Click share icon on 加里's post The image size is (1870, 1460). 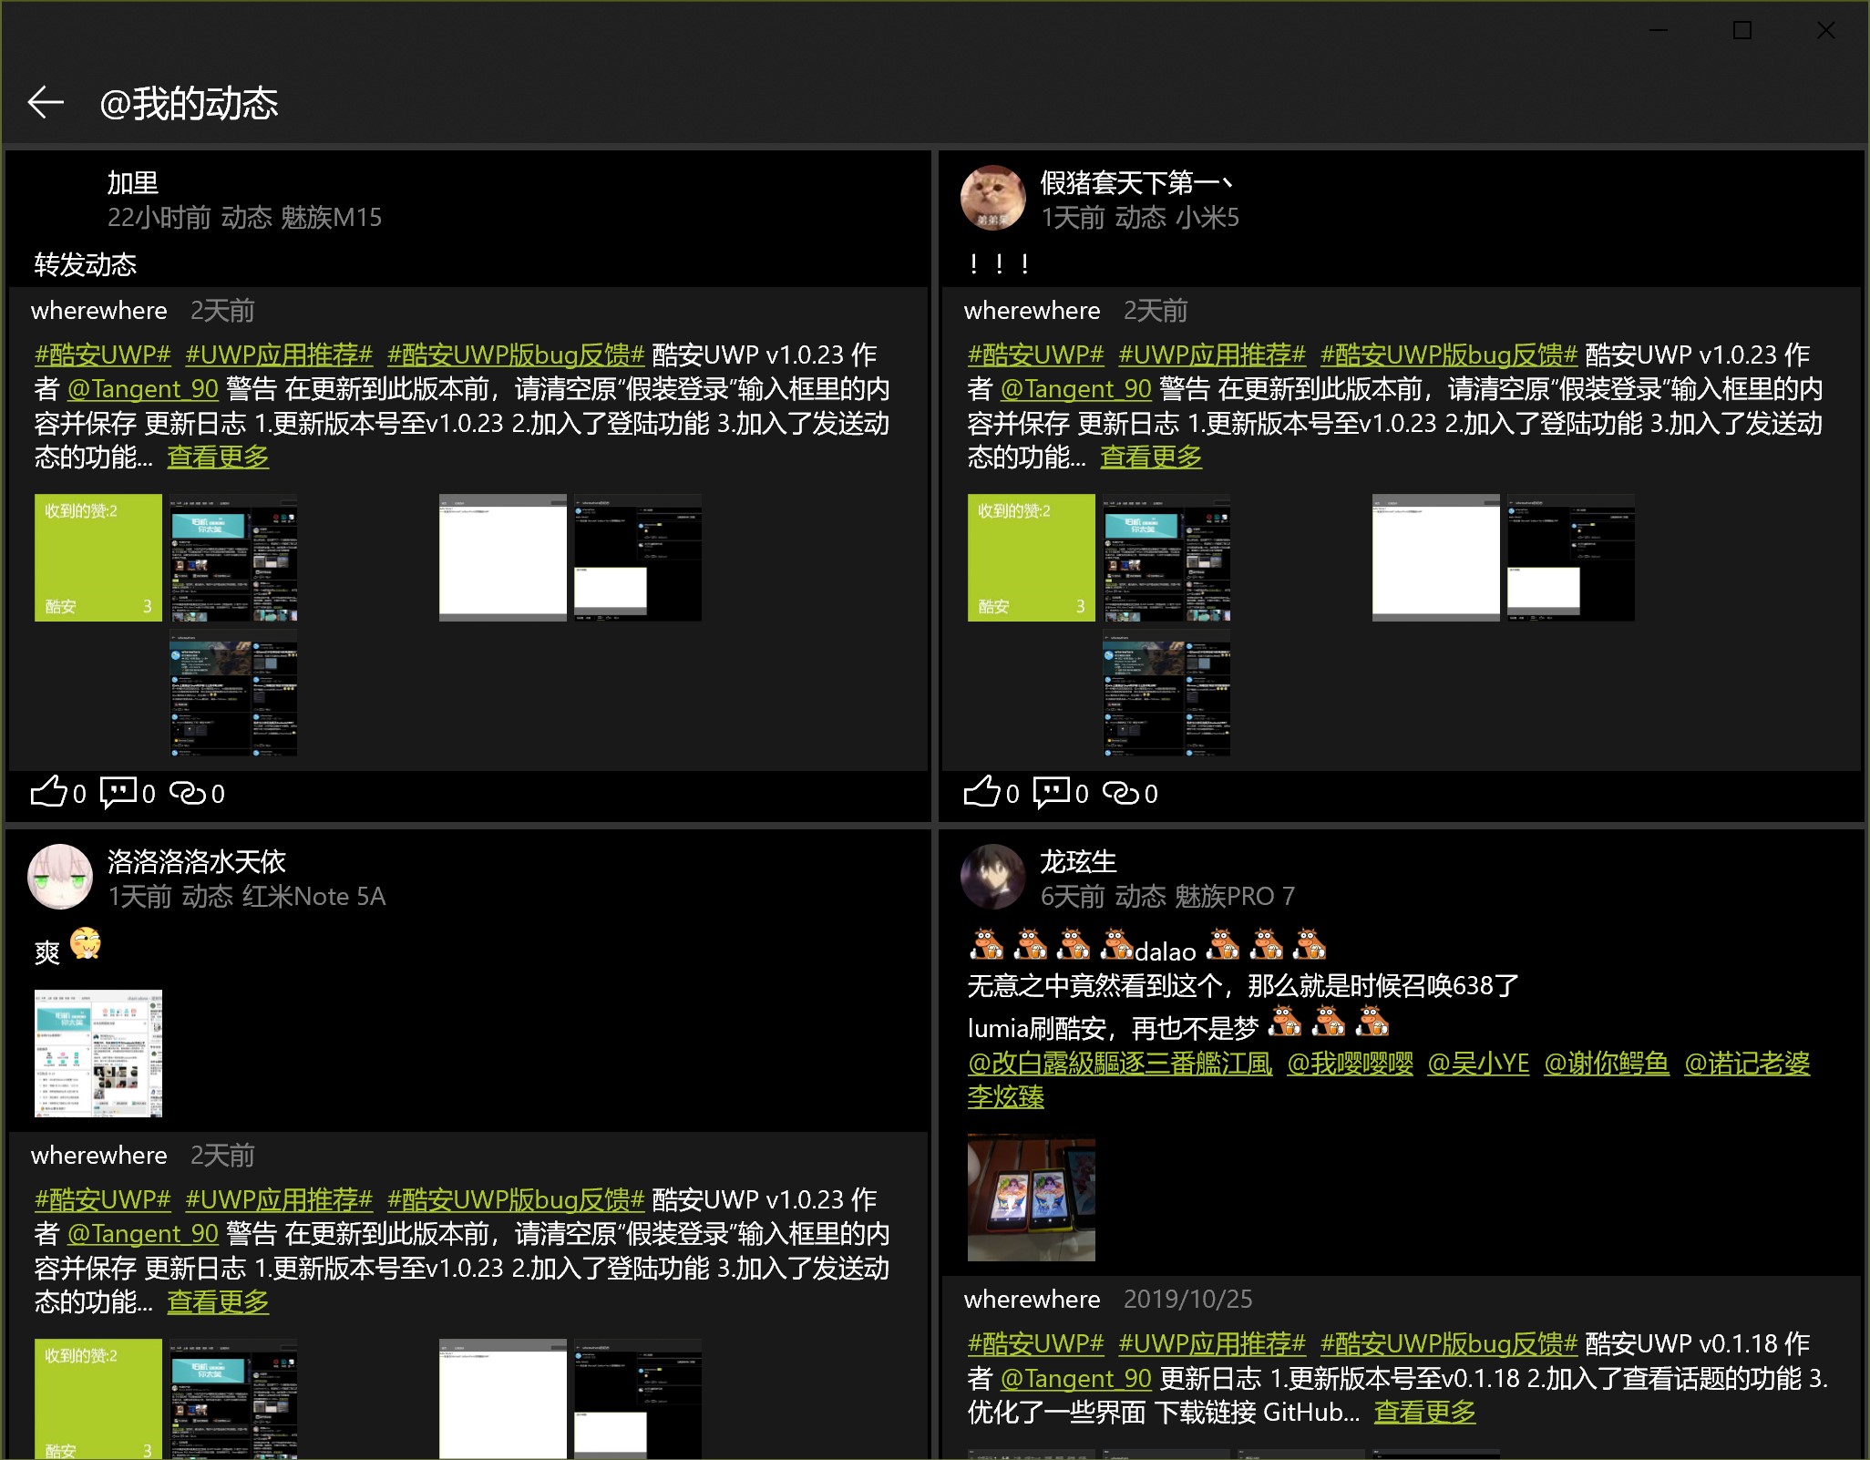point(188,792)
